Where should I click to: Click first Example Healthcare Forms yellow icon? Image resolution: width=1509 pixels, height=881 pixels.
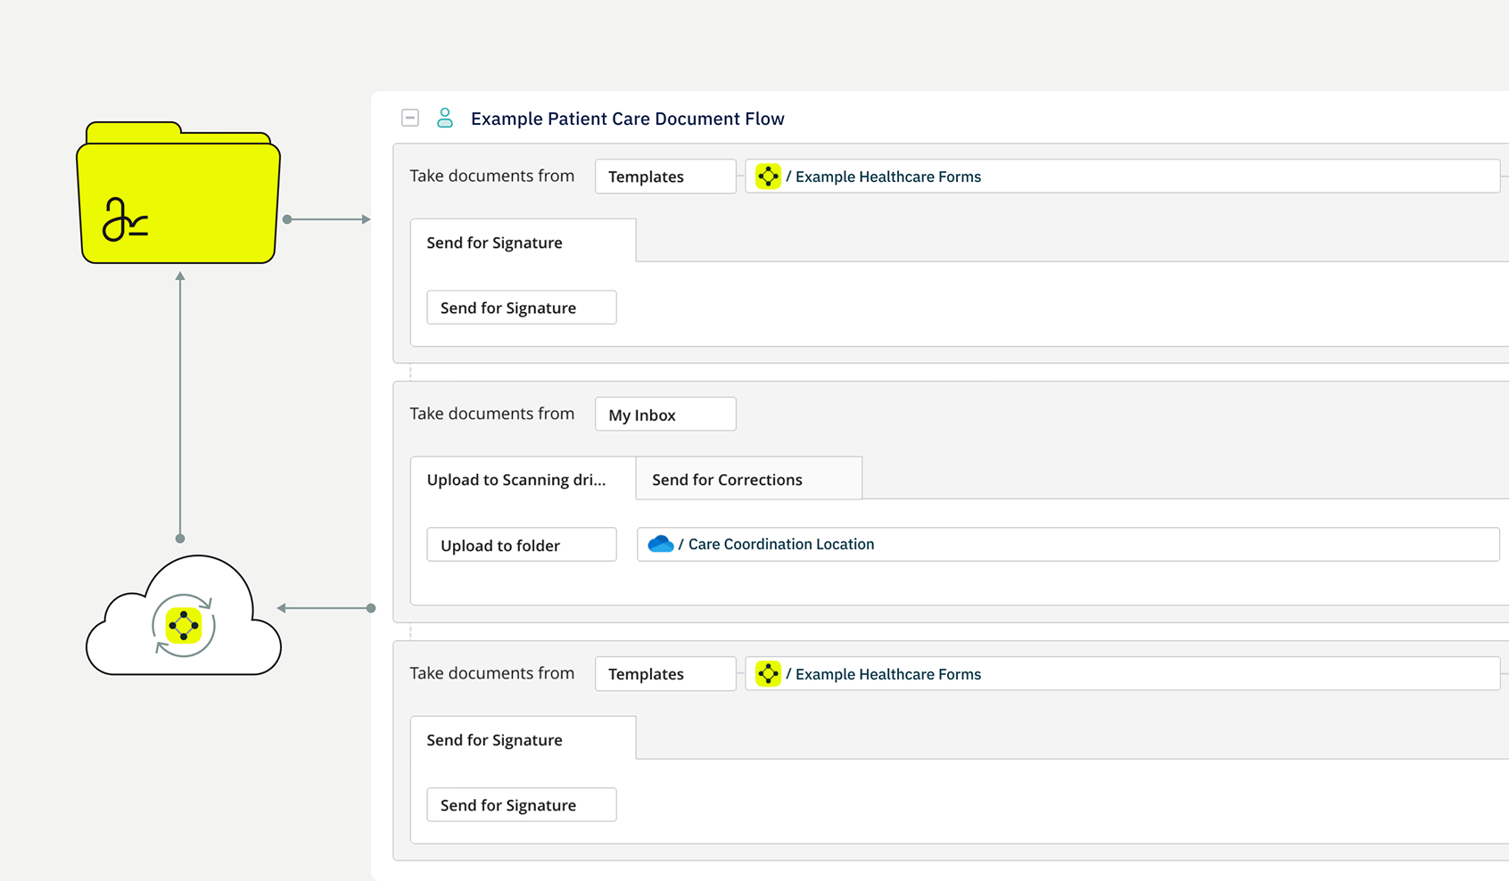click(x=768, y=177)
